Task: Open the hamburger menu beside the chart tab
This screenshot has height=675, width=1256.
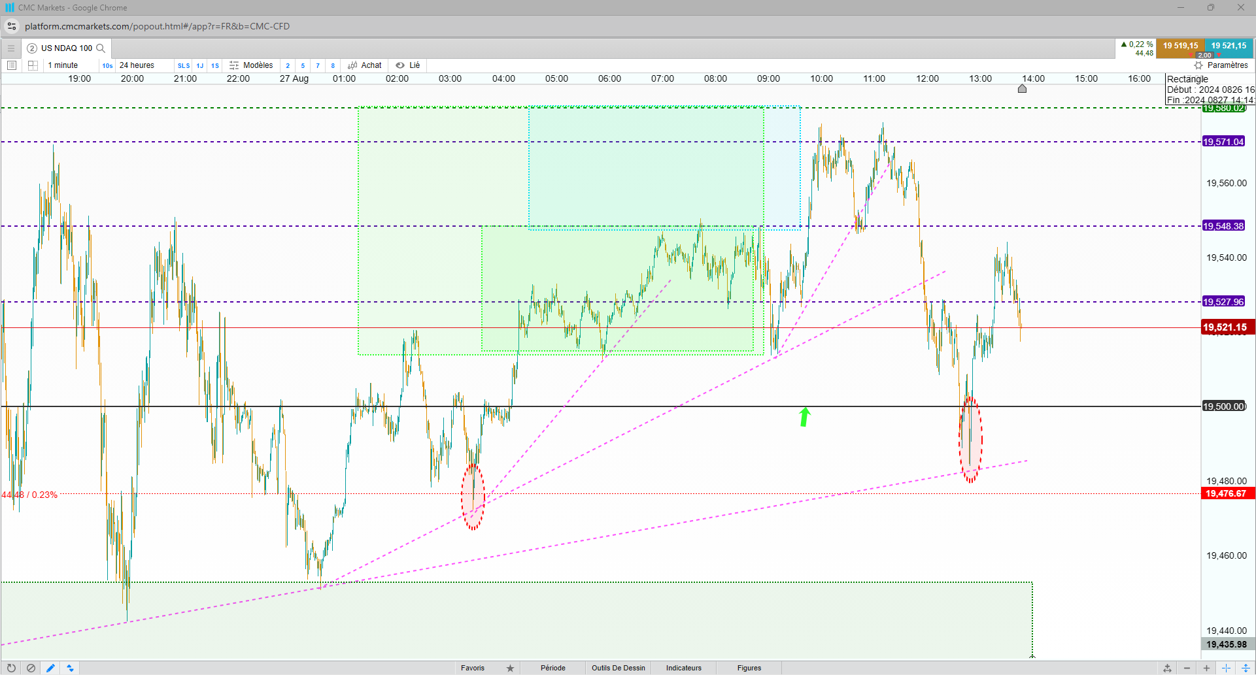Action: pyautogui.click(x=11, y=48)
